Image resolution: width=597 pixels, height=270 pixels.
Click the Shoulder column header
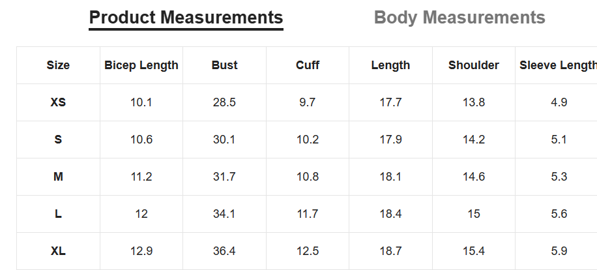(x=474, y=65)
